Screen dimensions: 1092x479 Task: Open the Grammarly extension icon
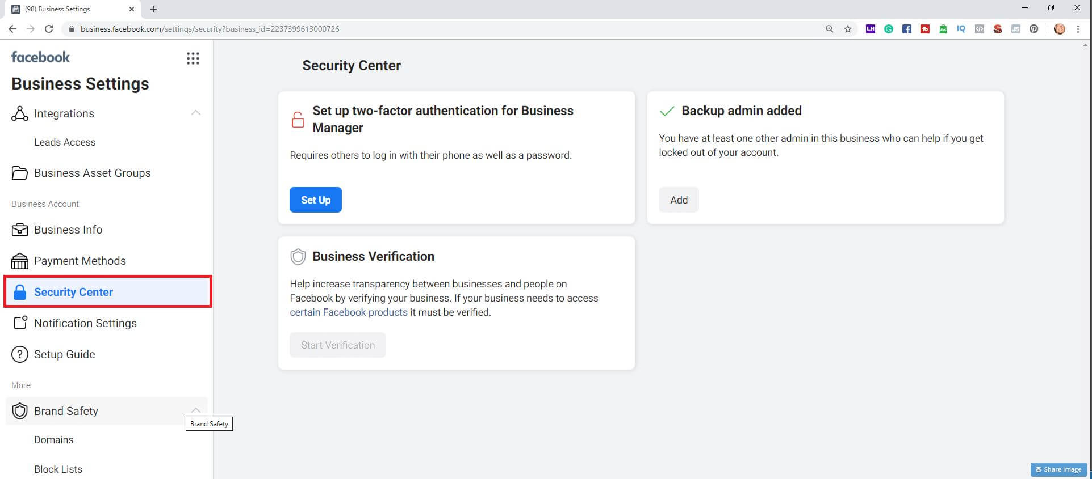(888, 29)
